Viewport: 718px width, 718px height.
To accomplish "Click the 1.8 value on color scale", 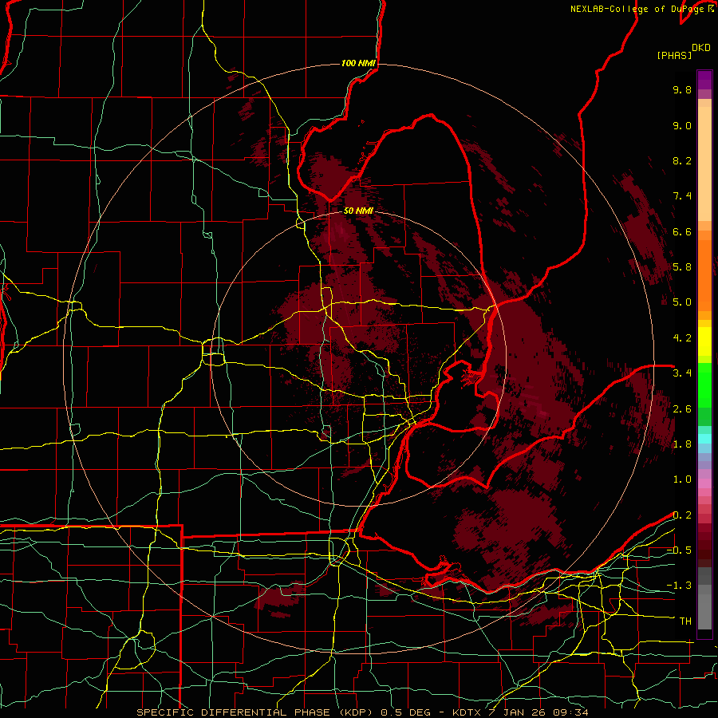I will (x=682, y=444).
